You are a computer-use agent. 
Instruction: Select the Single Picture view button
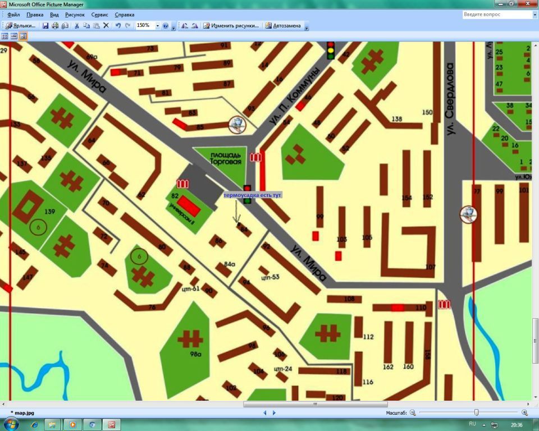pyautogui.click(x=23, y=36)
